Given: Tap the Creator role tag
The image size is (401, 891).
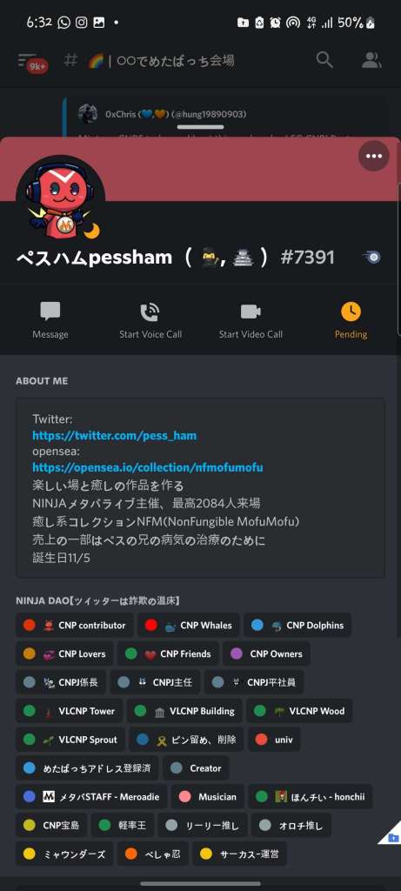Looking at the screenshot, I should coord(196,768).
